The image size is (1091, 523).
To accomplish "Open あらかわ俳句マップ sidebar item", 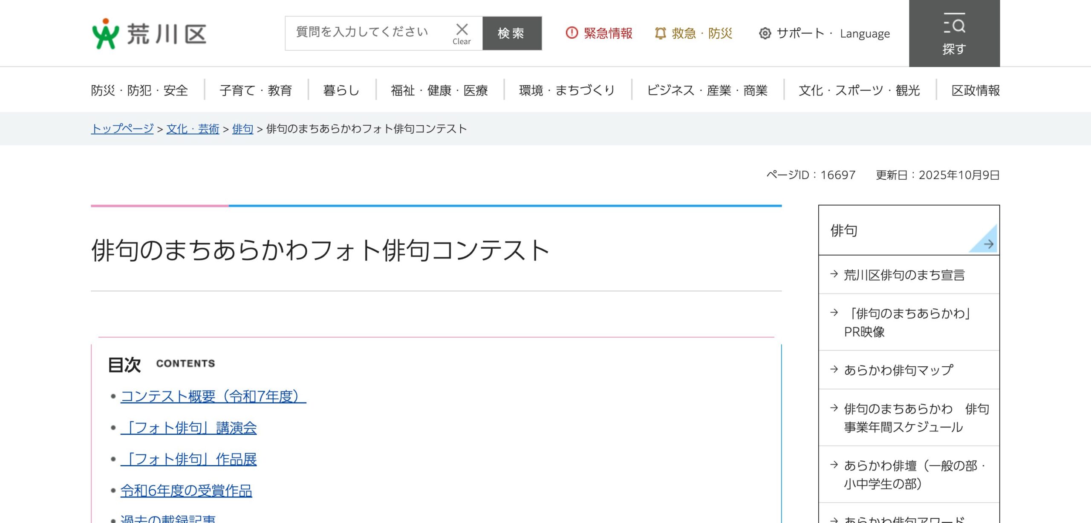I will [x=898, y=370].
